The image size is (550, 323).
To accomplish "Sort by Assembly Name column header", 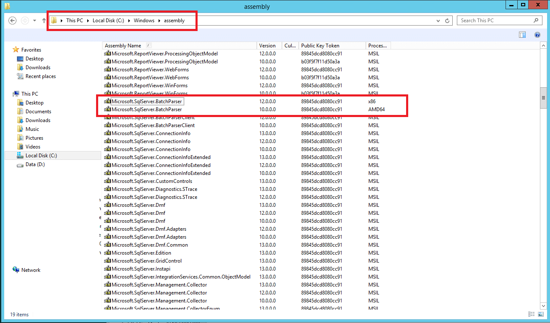I will [179, 46].
